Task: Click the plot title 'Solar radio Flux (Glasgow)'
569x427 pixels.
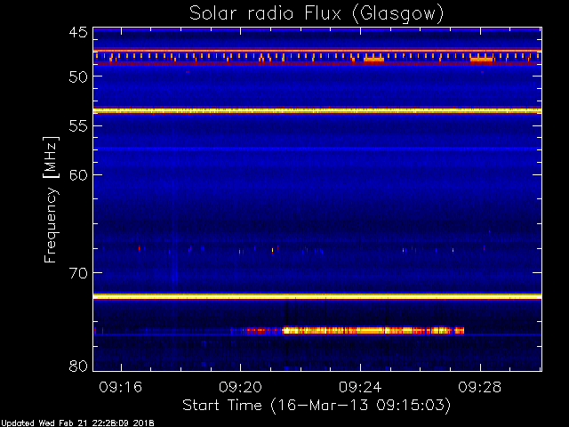Action: click(317, 14)
